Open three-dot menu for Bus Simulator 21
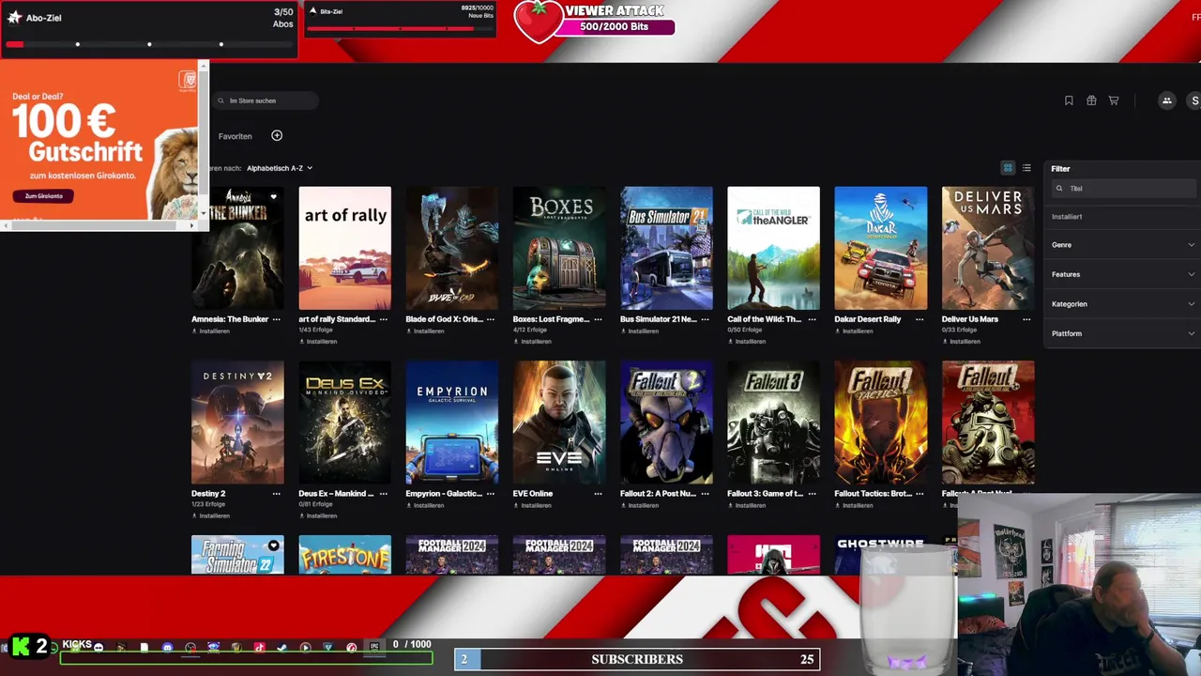 coord(705,319)
